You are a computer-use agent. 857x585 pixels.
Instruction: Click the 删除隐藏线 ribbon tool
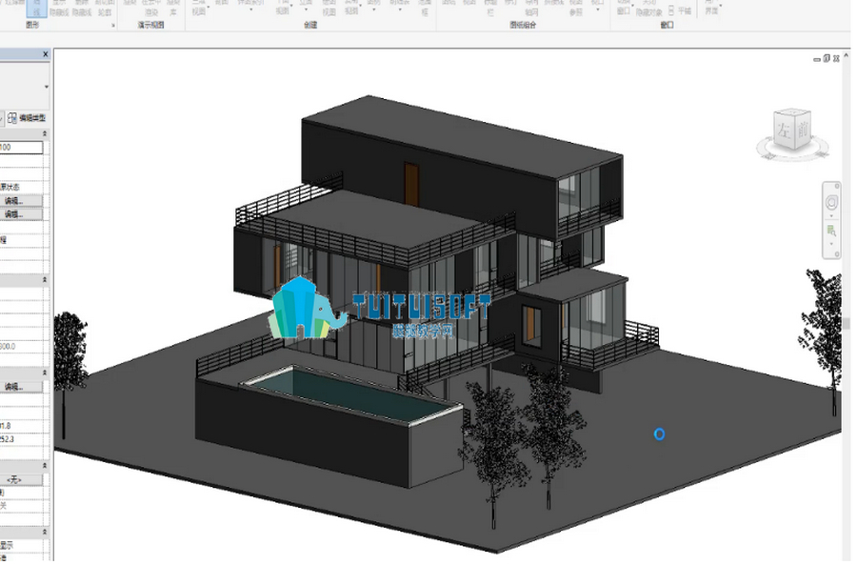click(82, 8)
